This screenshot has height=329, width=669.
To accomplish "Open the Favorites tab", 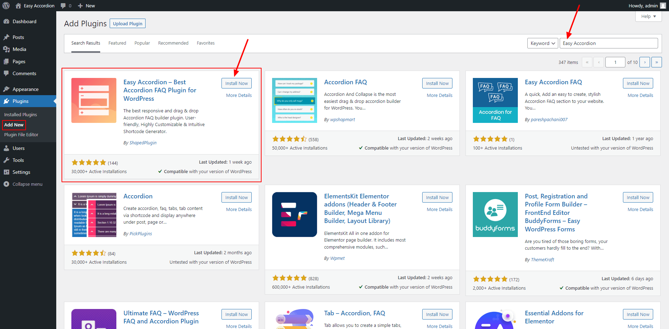I will [x=206, y=43].
